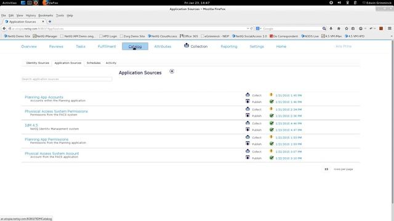Switch to the Activity sub-tab
This screenshot has width=394, height=221.
pyautogui.click(x=111, y=63)
